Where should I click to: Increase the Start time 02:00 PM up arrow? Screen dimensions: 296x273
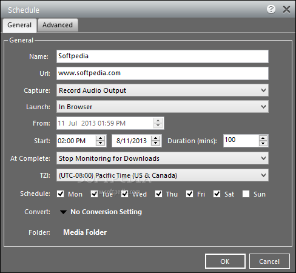click(101, 138)
